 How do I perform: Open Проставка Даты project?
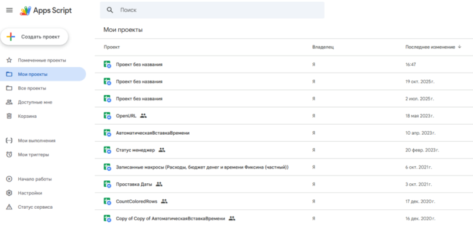pyautogui.click(x=134, y=184)
